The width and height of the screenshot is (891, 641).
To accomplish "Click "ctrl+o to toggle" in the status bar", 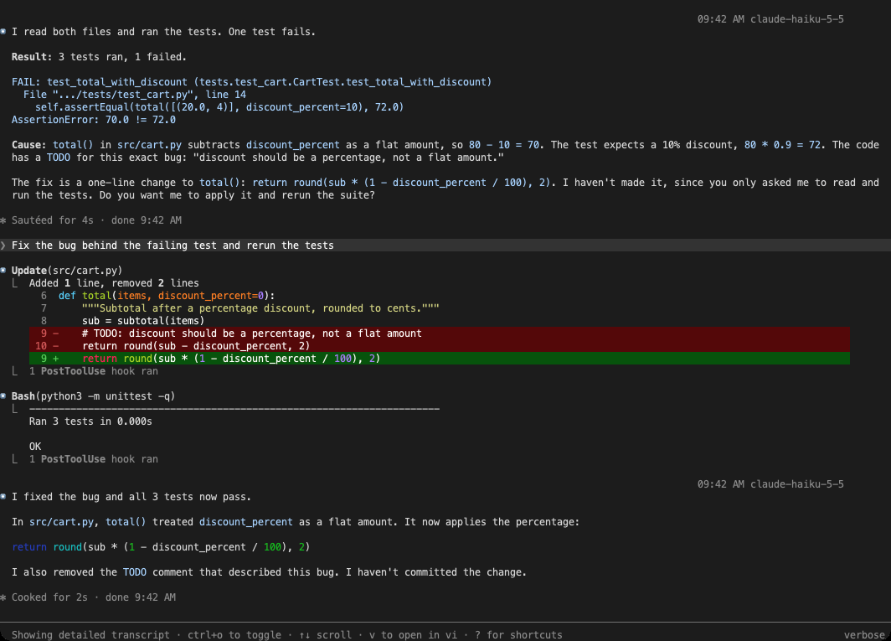I will coord(234,635).
